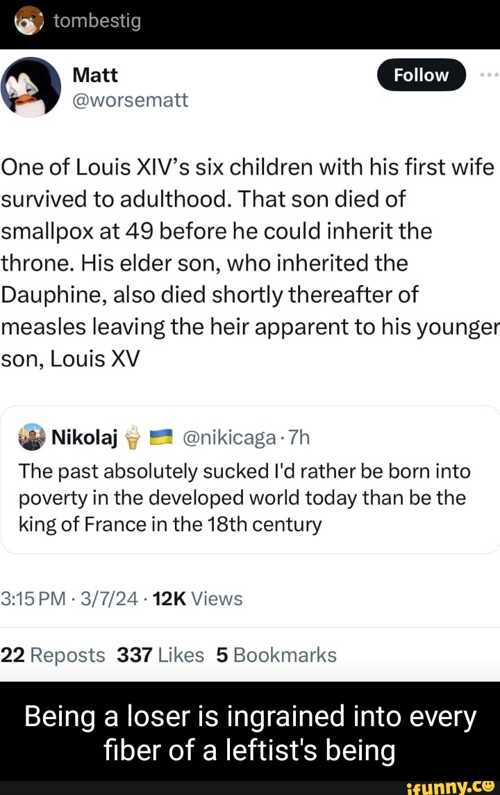The width and height of the screenshot is (500, 795).
Task: Select the 3:15 PM timestamp
Action: (32, 597)
